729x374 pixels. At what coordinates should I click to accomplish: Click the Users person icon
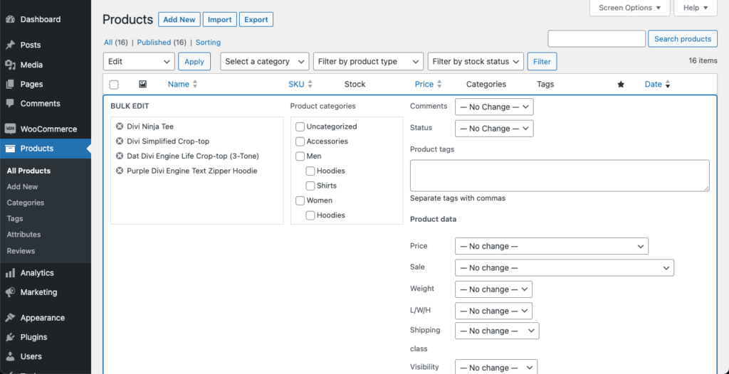click(x=10, y=356)
